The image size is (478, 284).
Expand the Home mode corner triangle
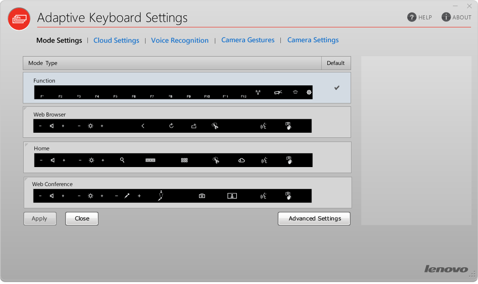click(x=26, y=144)
